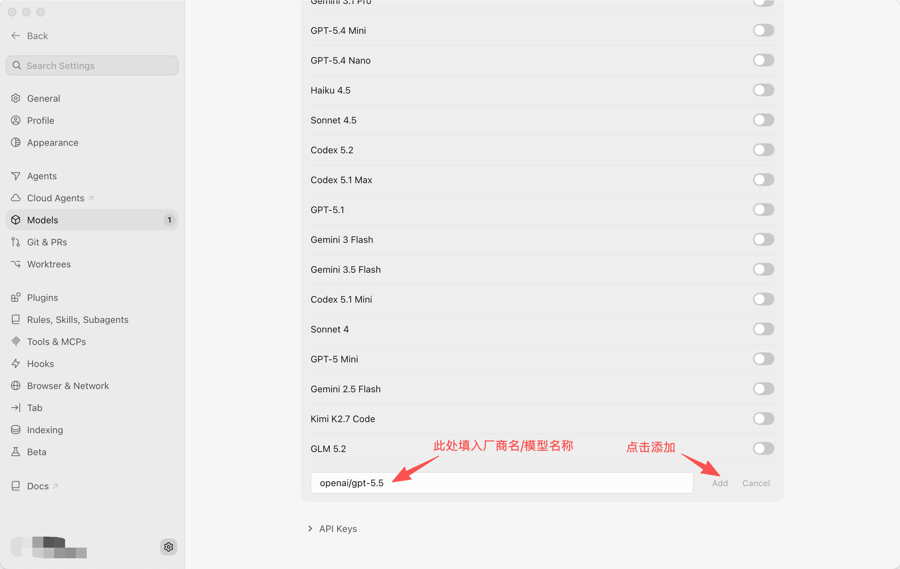Turn on the Haiku 4.5 toggle

pyautogui.click(x=763, y=90)
